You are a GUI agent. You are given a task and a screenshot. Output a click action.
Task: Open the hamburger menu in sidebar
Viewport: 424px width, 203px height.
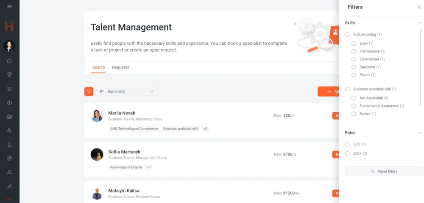[x=9, y=6]
